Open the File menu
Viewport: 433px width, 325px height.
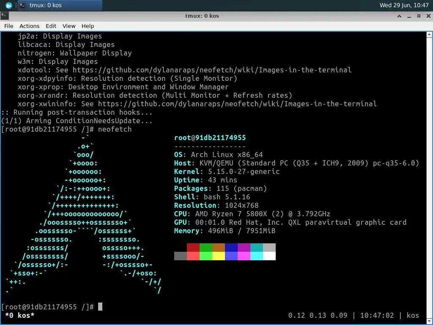[8, 26]
